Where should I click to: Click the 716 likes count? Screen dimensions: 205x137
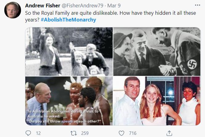click(x=133, y=133)
